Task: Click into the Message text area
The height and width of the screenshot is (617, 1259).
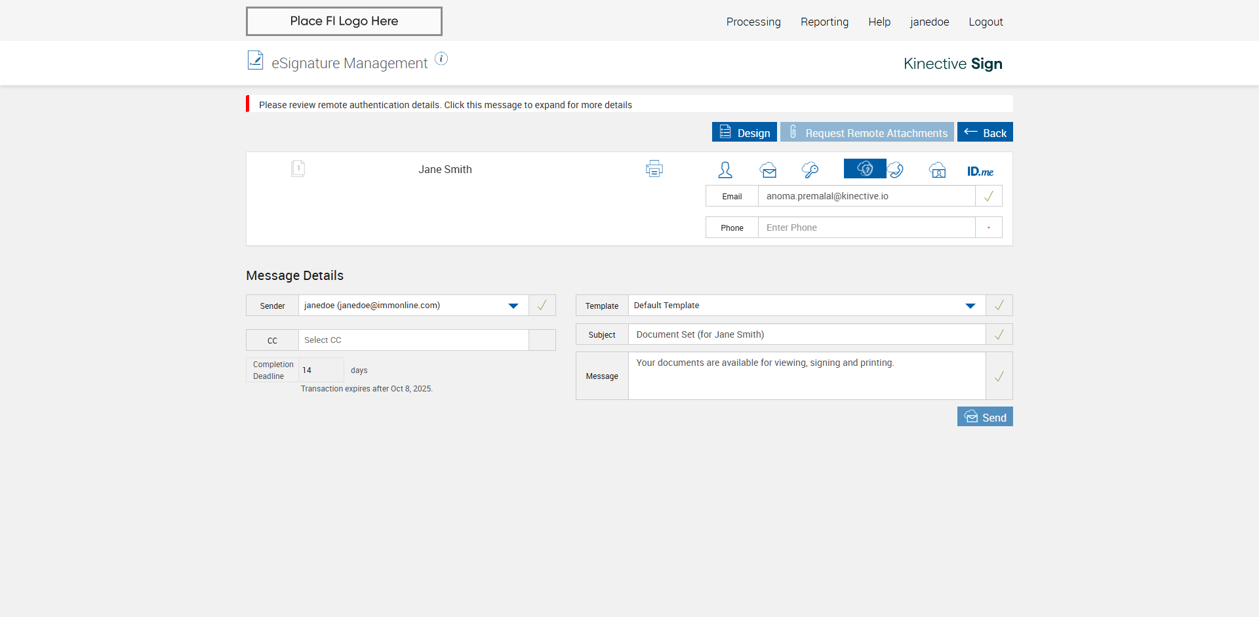Action: 807,376
